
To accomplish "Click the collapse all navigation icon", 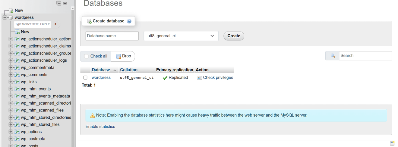I will 59,3.
